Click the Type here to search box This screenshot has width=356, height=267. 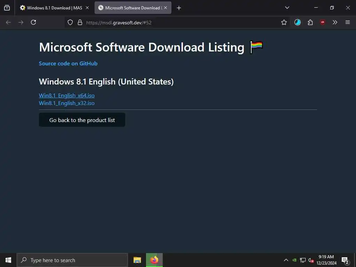click(x=72, y=260)
